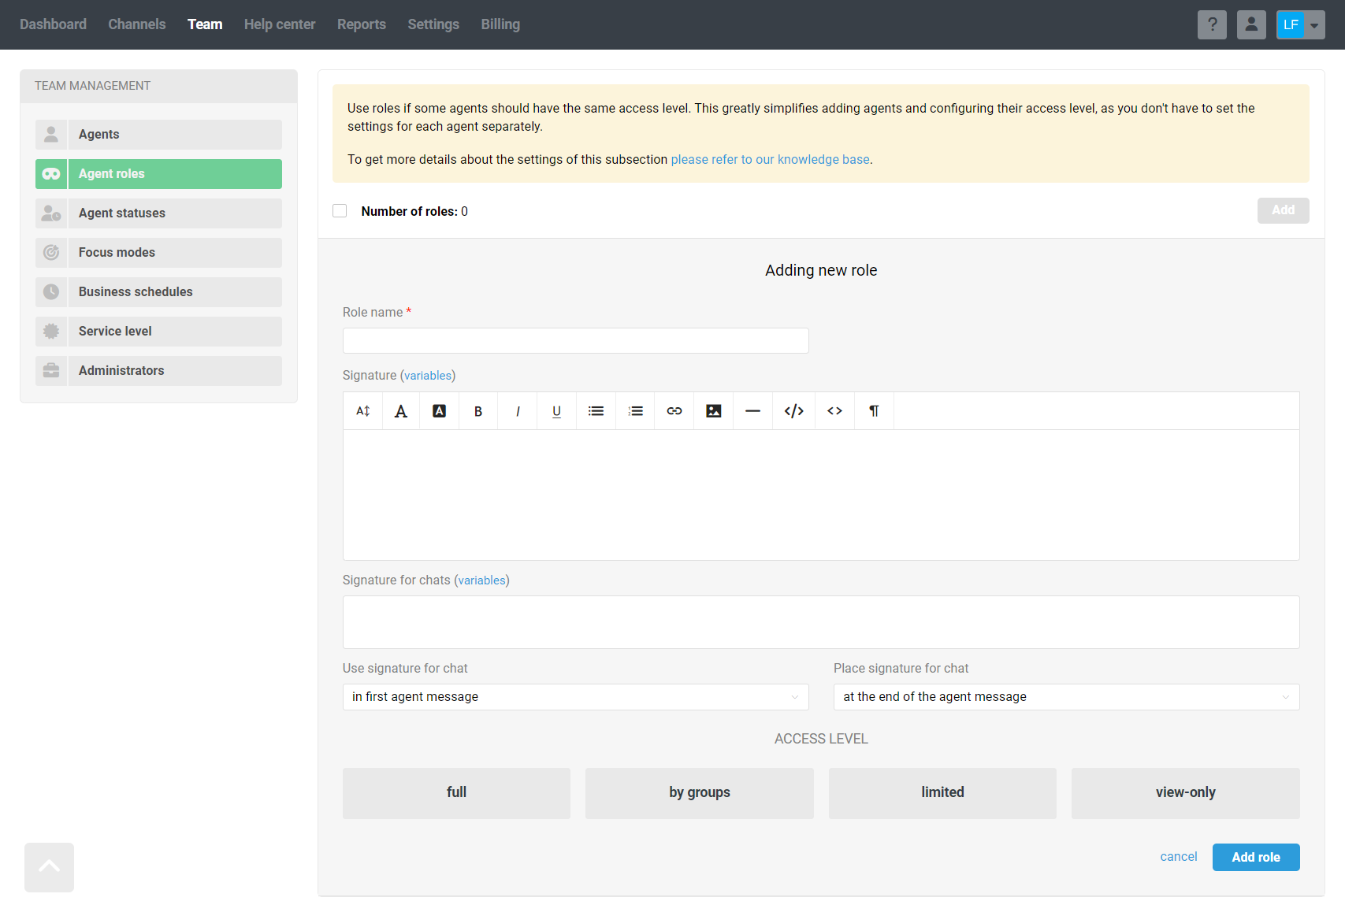Click the variables link next to Signature
1345x916 pixels.
tap(428, 376)
